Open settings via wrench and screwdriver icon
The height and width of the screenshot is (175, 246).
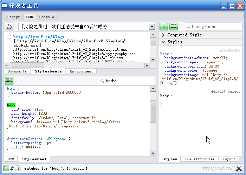click(x=239, y=168)
